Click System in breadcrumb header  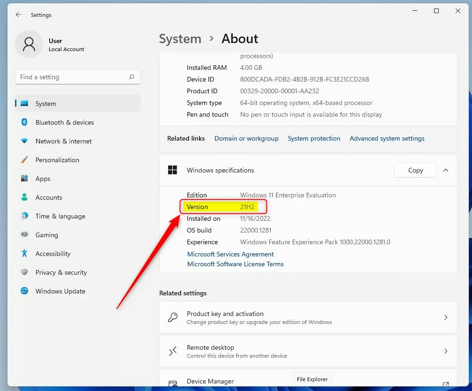pos(180,38)
